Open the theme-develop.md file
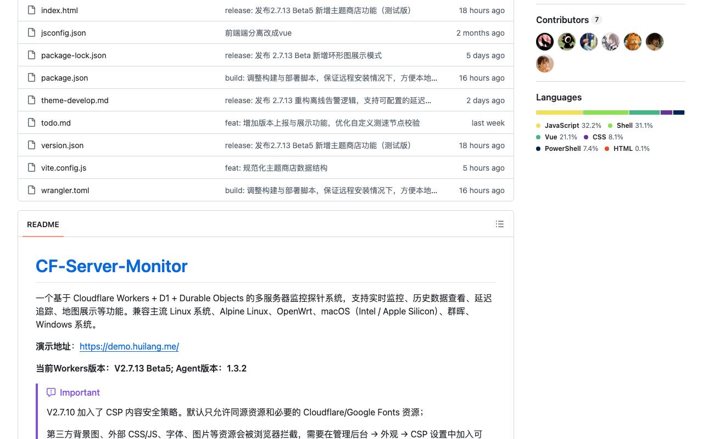 (x=75, y=100)
